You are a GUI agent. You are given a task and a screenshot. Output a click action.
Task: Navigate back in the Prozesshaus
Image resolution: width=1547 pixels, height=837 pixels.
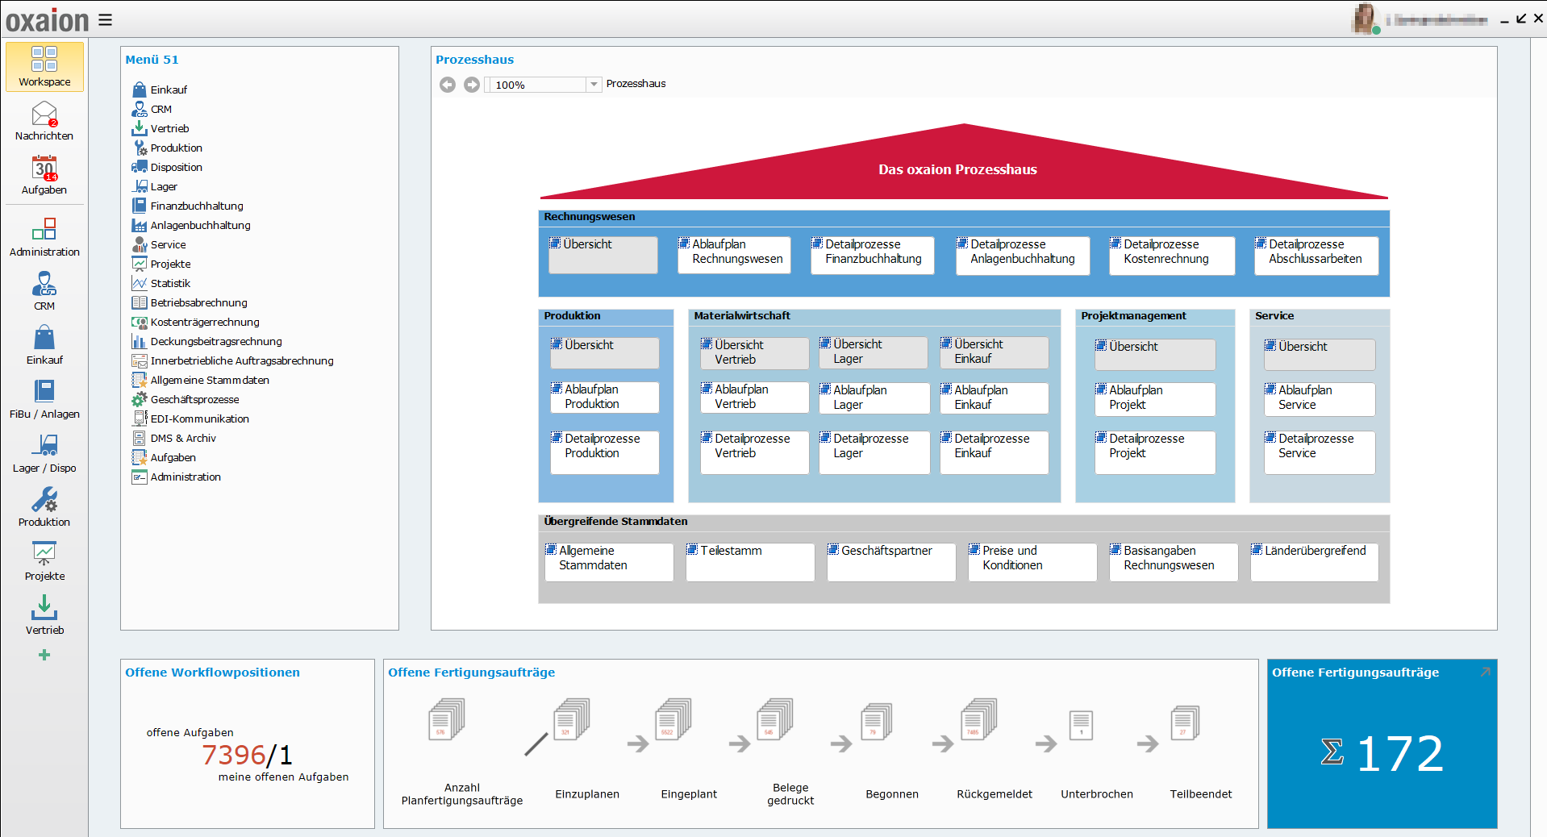click(448, 85)
